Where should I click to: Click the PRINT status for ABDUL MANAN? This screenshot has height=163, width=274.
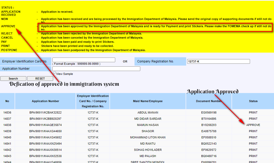click(253, 113)
